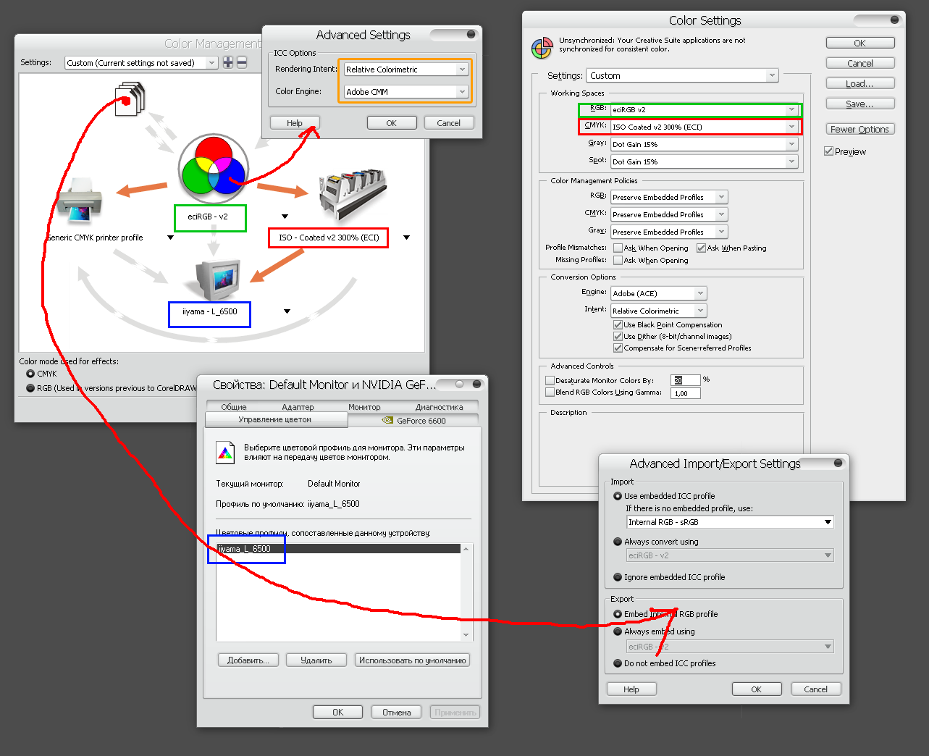Open Generic CMYK printer profile arrow
Image resolution: width=929 pixels, height=756 pixels.
[170, 238]
